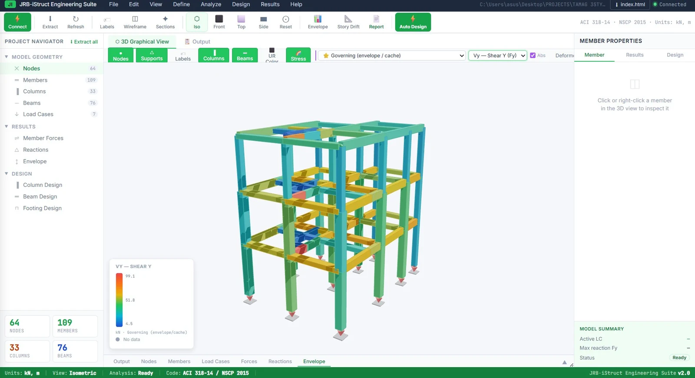Select Columns in project navigator
The height and width of the screenshot is (378, 695).
tap(52, 91)
